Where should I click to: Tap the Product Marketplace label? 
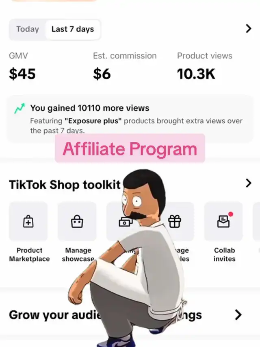coord(29,255)
